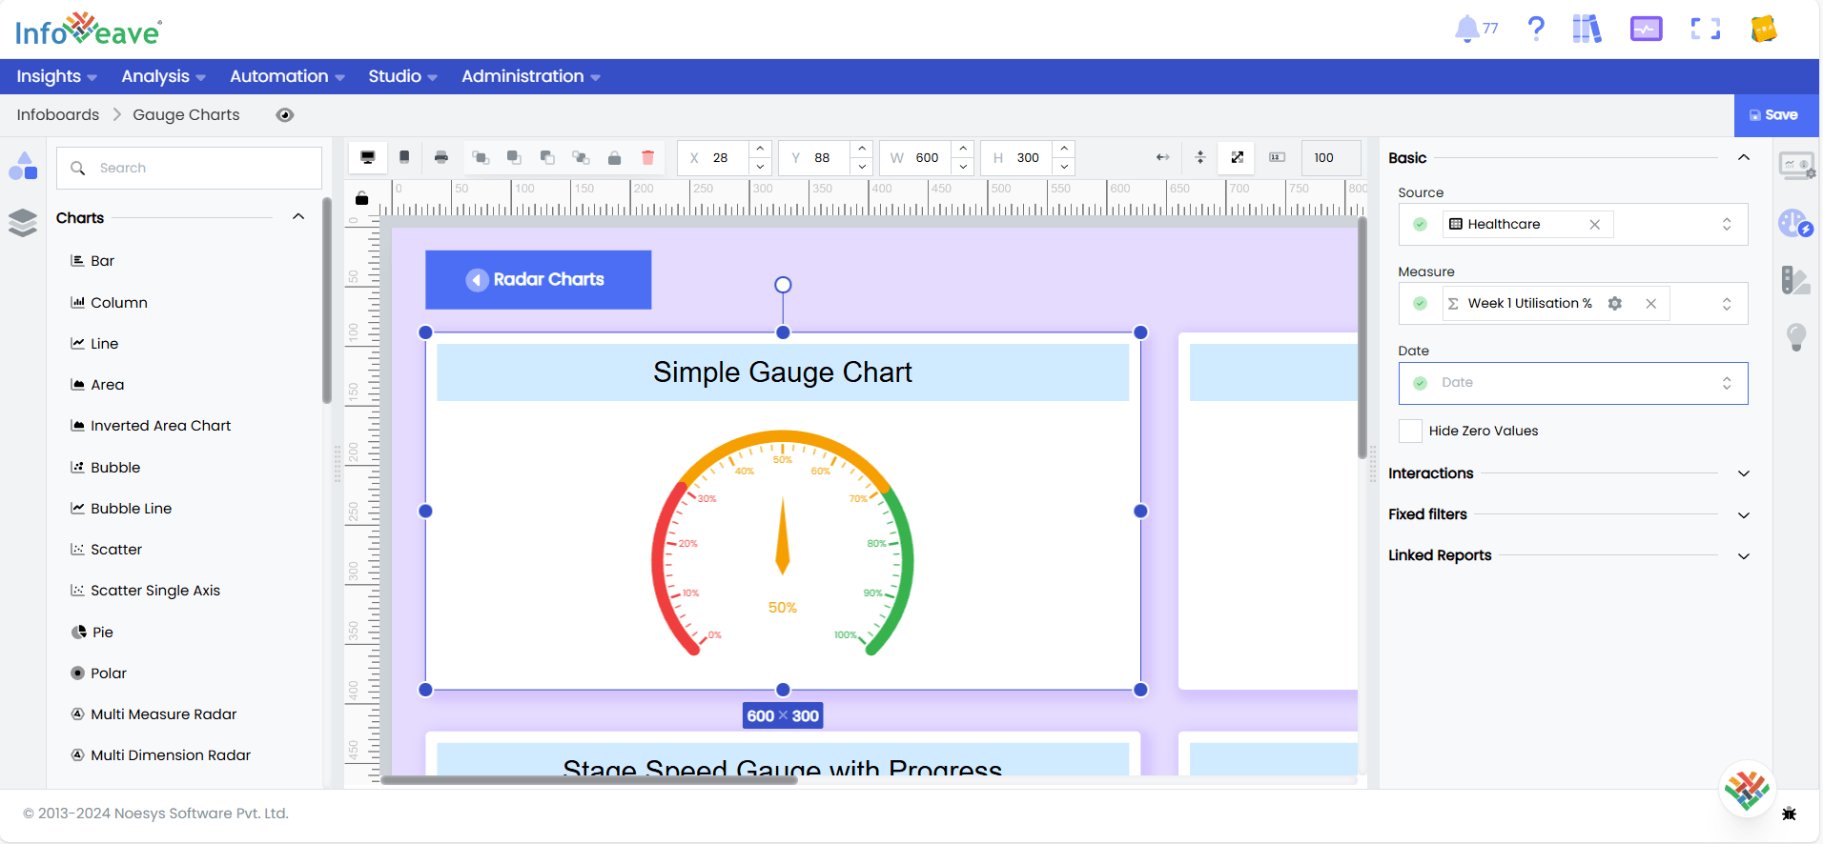The image size is (1823, 844).
Task: Open the chart customize palette icon
Action: pyautogui.click(x=1796, y=224)
